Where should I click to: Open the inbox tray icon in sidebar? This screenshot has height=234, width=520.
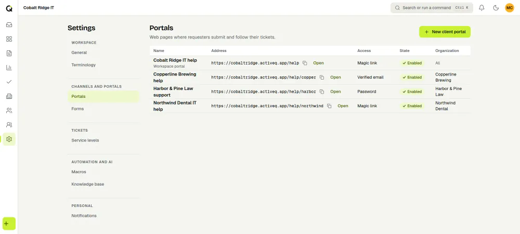tap(9, 25)
